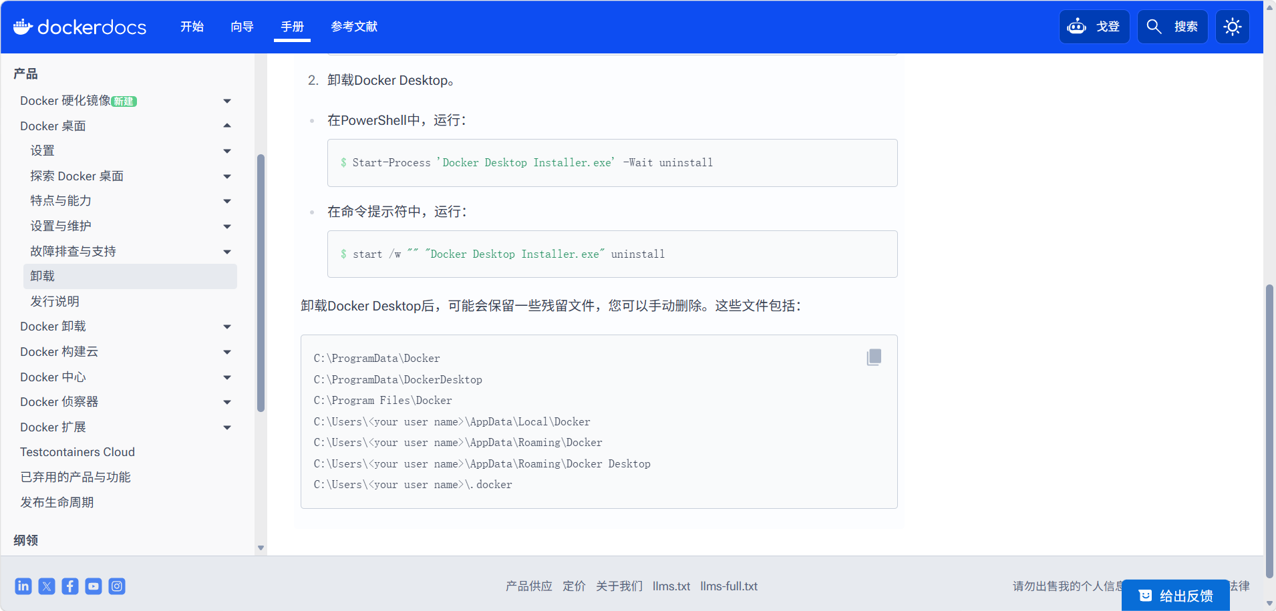Image resolution: width=1276 pixels, height=611 pixels.
Task: Open Docker 构建云 sidebar item
Action: (59, 352)
